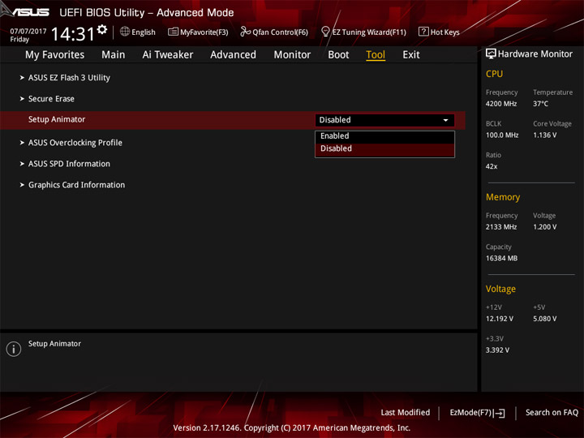The image size is (584, 438).
Task: Click memory capacity 16384 MB value
Action: coord(502,258)
